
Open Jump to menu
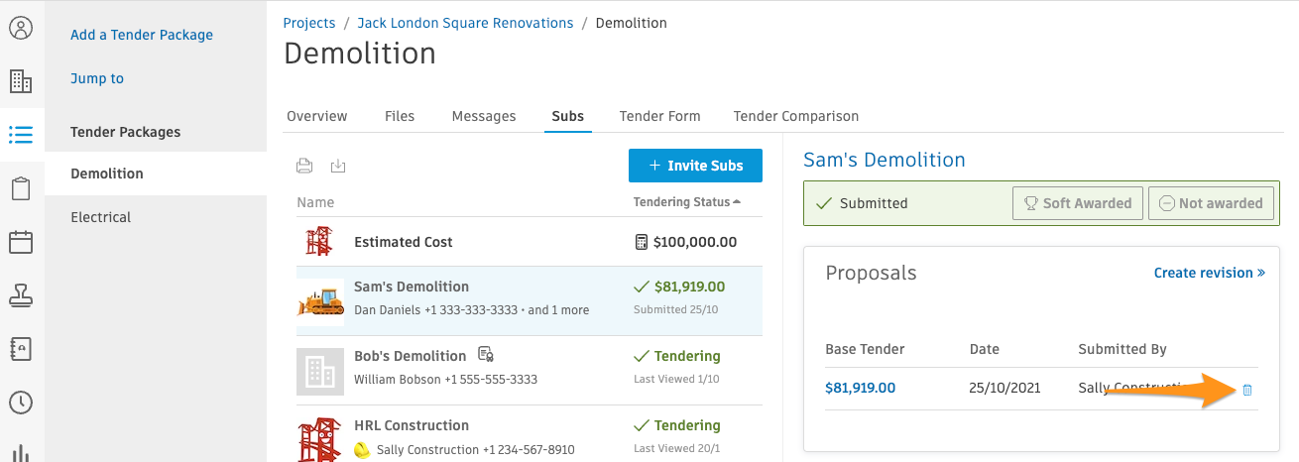(x=97, y=78)
